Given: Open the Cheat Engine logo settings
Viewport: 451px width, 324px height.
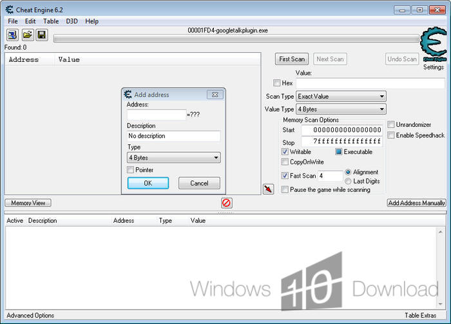Looking at the screenshot, I should [433, 44].
